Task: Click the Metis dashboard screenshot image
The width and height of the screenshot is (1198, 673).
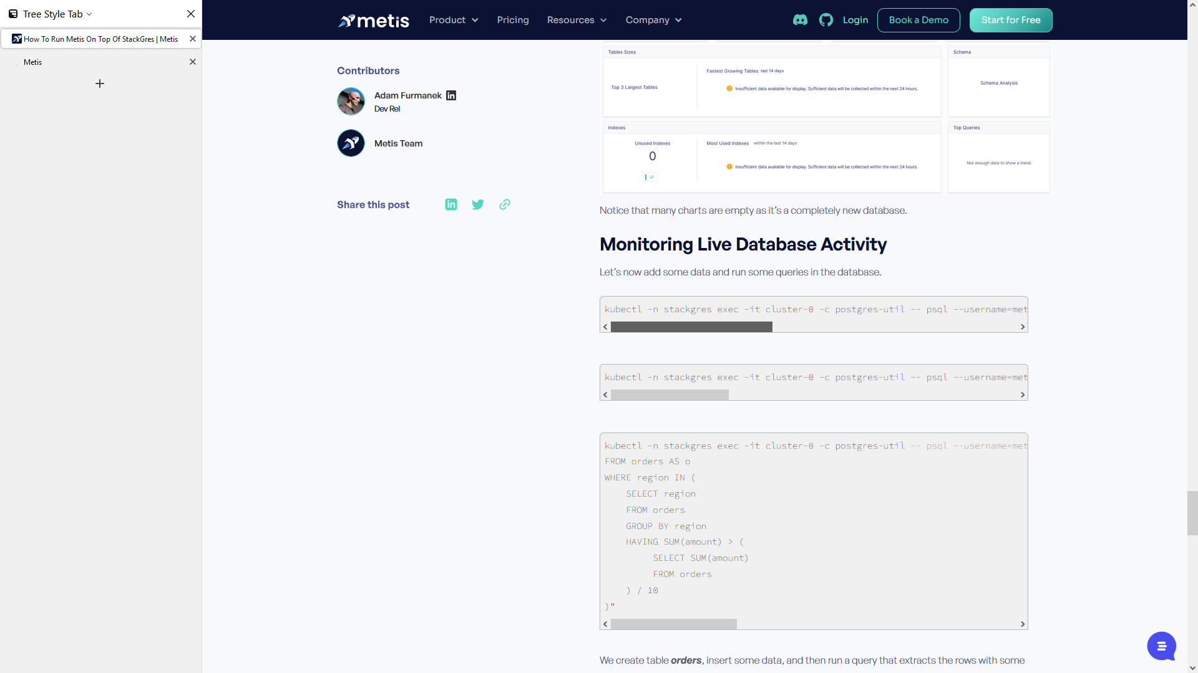Action: tap(826, 117)
